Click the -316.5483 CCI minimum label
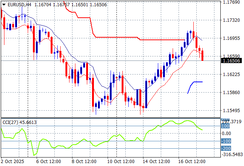The width and height of the screenshot is (244, 166). point(232,155)
